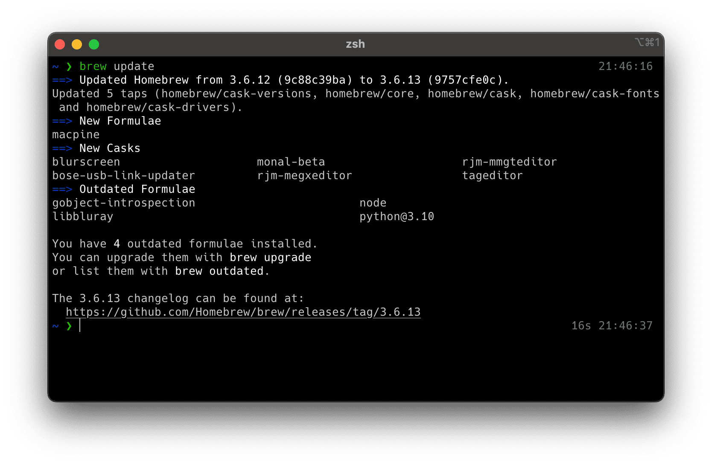Click the 'gobject-introspection' outdated formula
The image size is (712, 465).
click(124, 203)
